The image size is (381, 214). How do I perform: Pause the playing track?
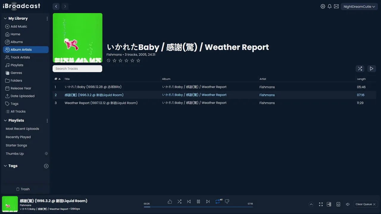(199, 202)
